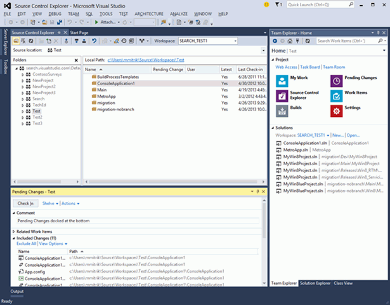Click the Save All icon in main toolbar

pyautogui.click(x=60, y=22)
